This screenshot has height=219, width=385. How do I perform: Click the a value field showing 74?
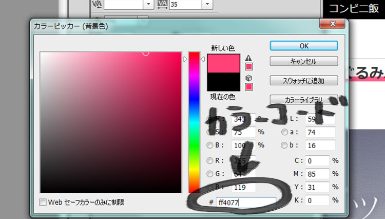pos(320,132)
